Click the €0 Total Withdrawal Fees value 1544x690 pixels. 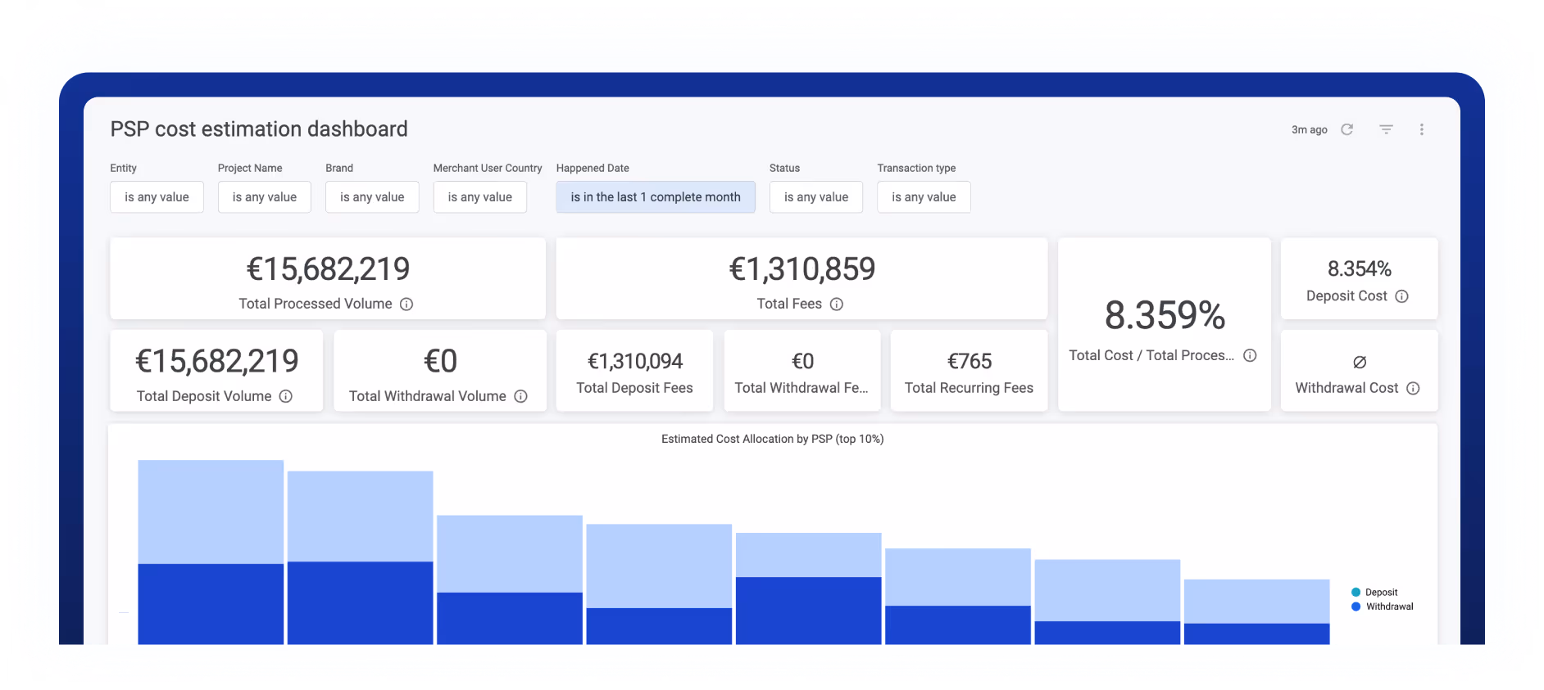click(x=802, y=361)
